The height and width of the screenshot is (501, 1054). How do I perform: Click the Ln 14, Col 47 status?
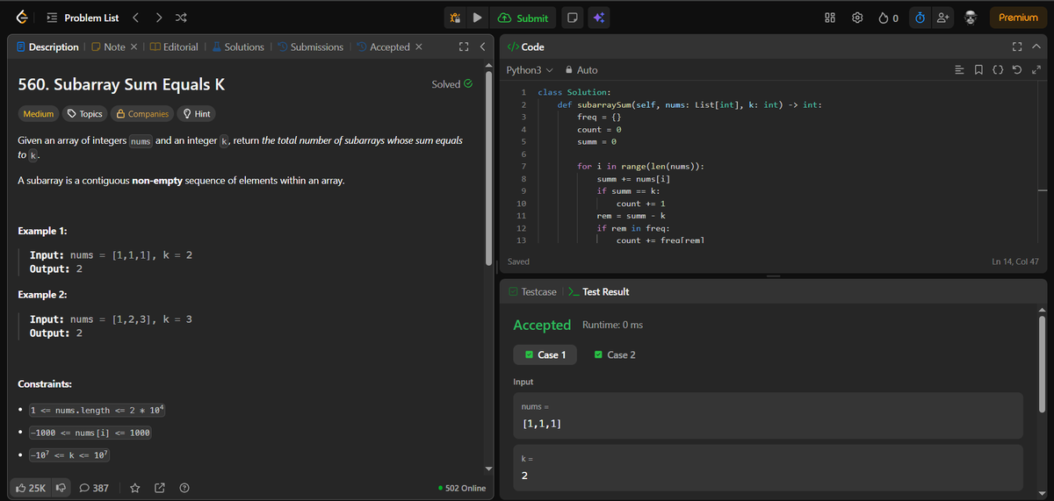tap(1014, 261)
